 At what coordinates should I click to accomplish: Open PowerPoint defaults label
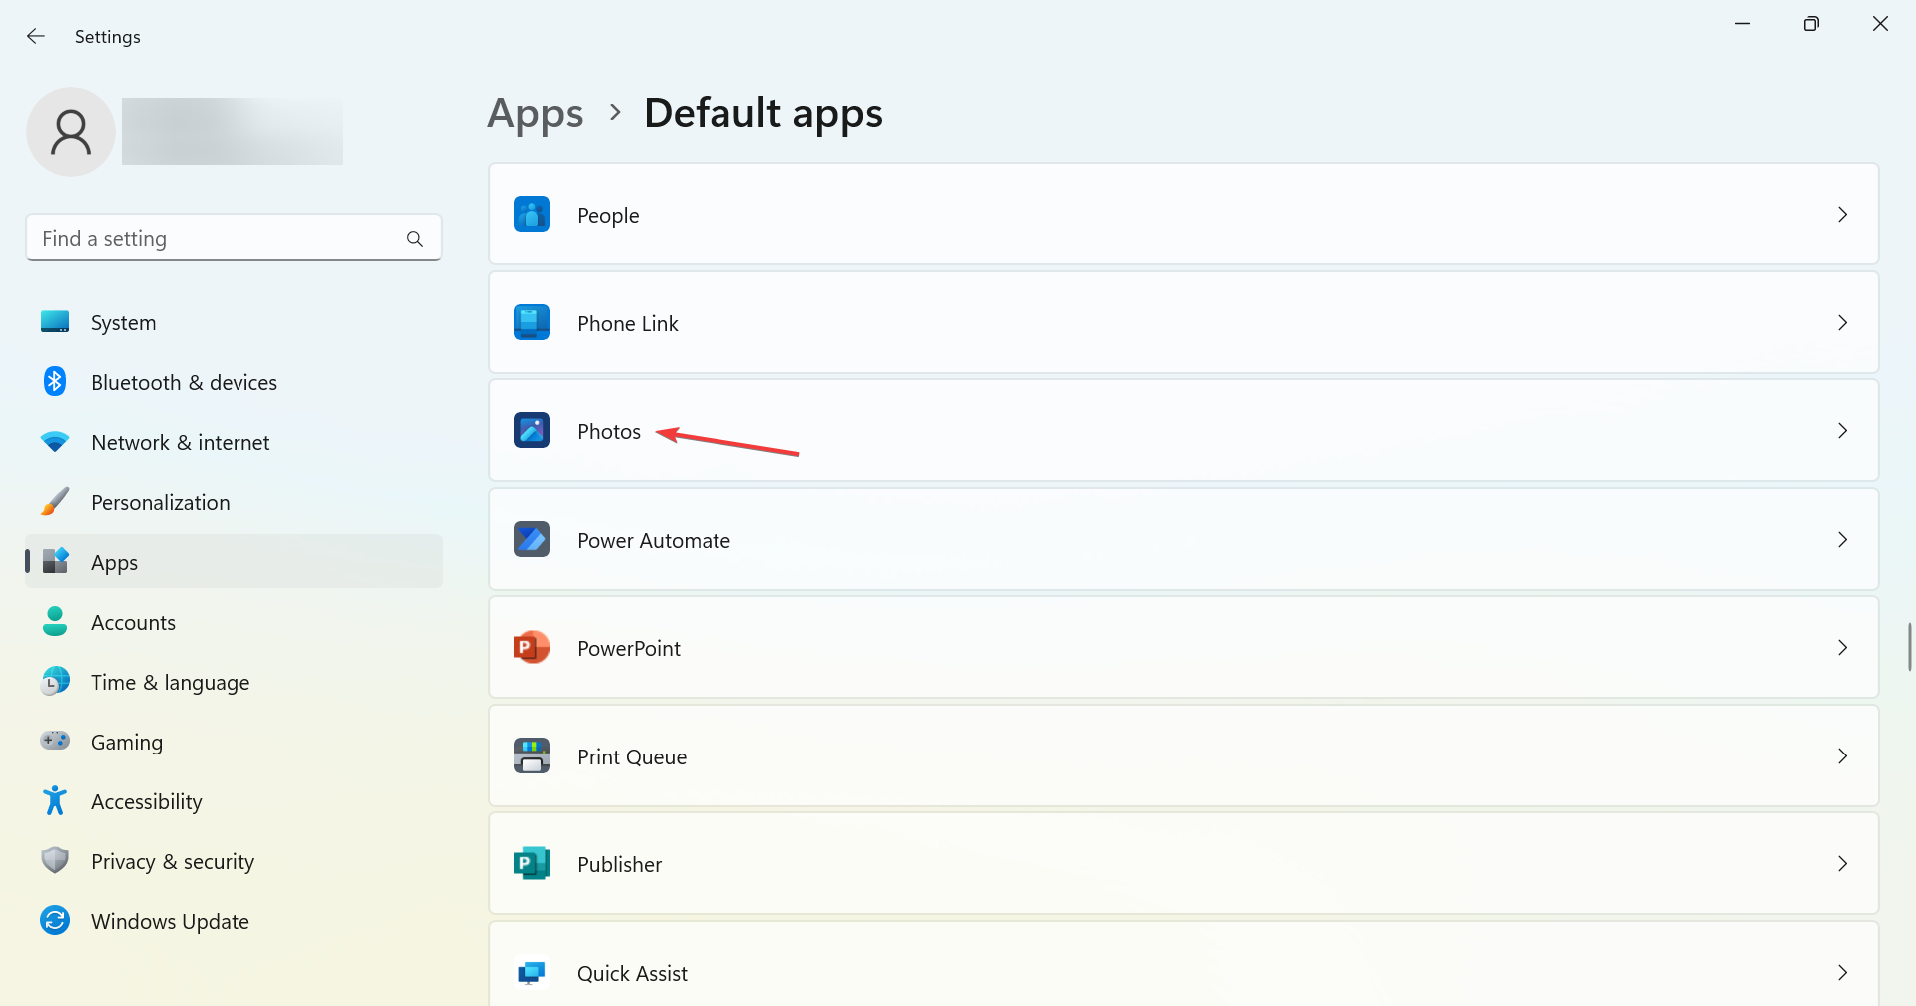(x=629, y=649)
